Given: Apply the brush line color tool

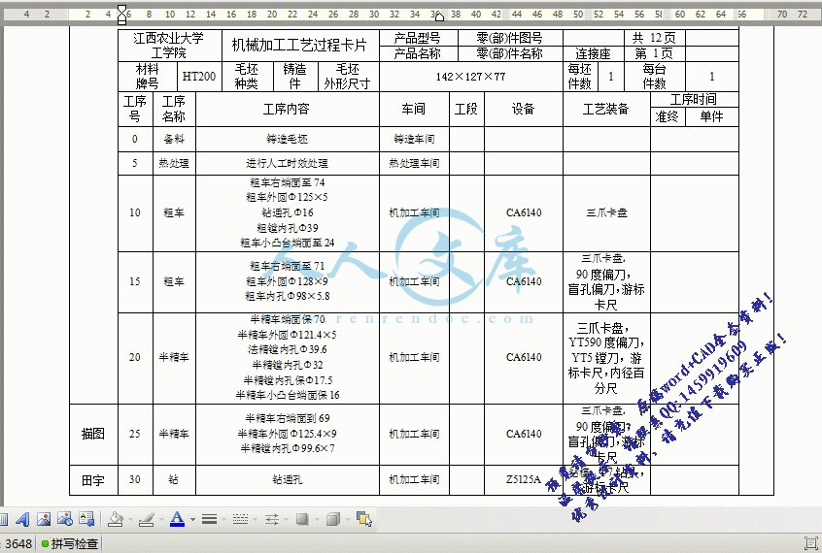Looking at the screenshot, I should (147, 519).
